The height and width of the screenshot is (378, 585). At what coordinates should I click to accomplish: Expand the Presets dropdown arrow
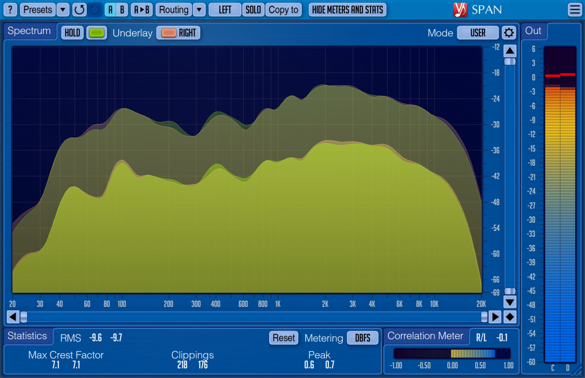[x=63, y=10]
